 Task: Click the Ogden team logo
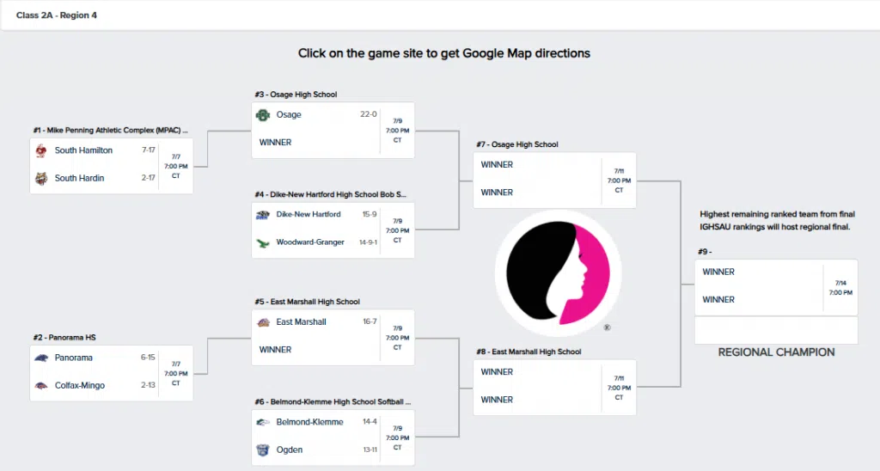(263, 450)
